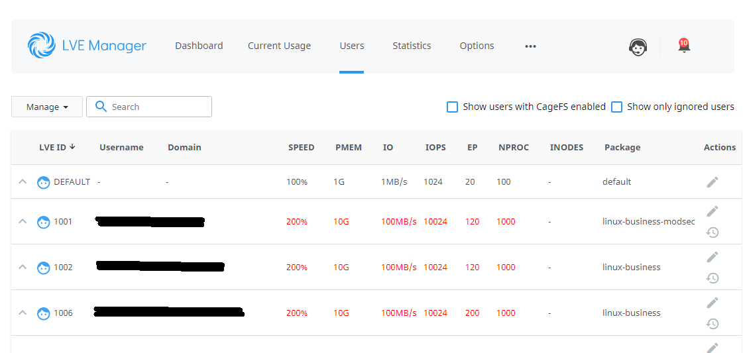743x353 pixels.
Task: Click NPROC 100 in DEFAULT row
Action: pos(504,181)
